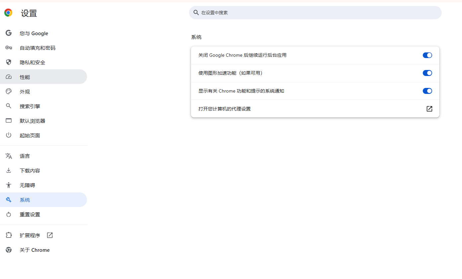
Task: Click external link icon next to 扩展程序
Action: point(50,235)
